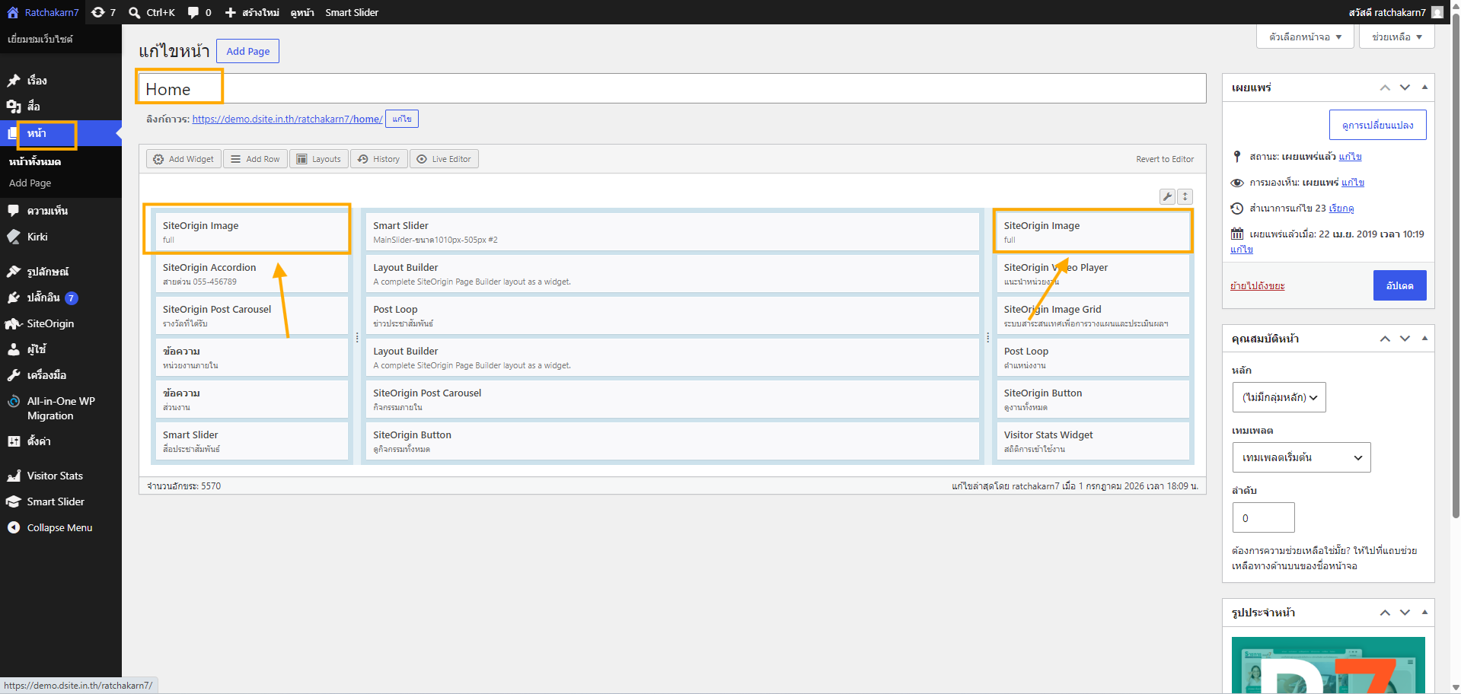
Task: Open the Settings icon in sidebar
Action: point(14,441)
